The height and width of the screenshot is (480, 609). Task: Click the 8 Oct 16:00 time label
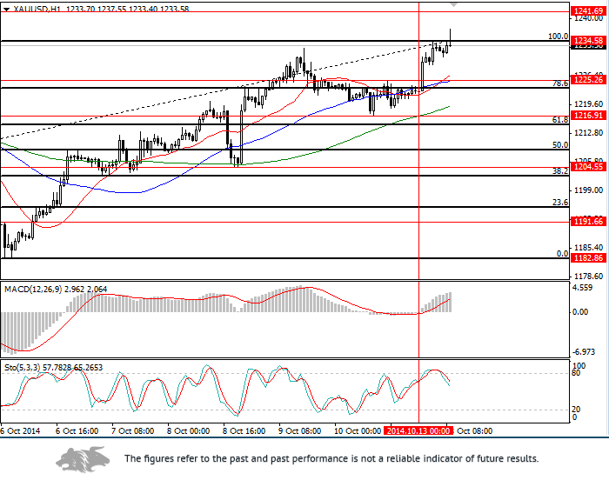pyautogui.click(x=244, y=431)
